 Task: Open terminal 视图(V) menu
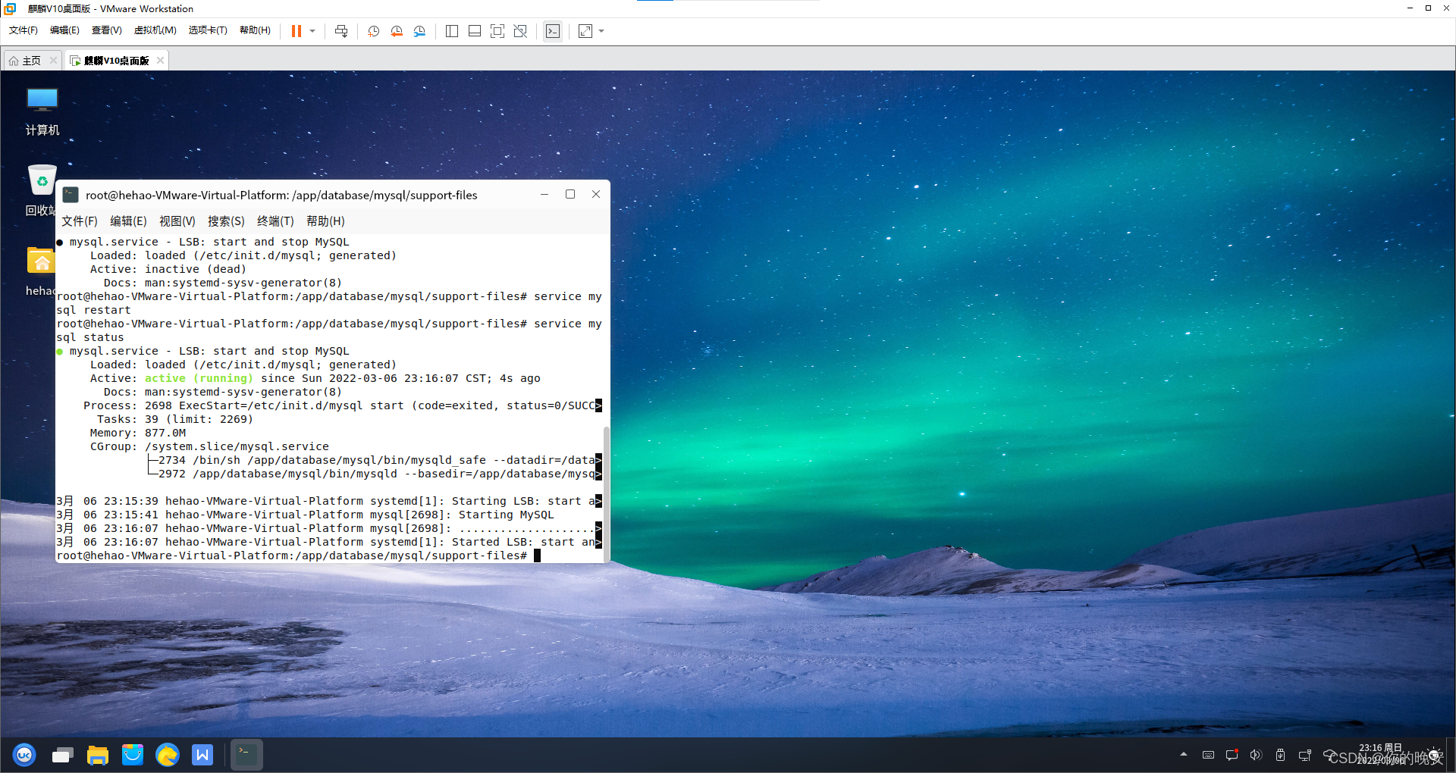(x=177, y=221)
